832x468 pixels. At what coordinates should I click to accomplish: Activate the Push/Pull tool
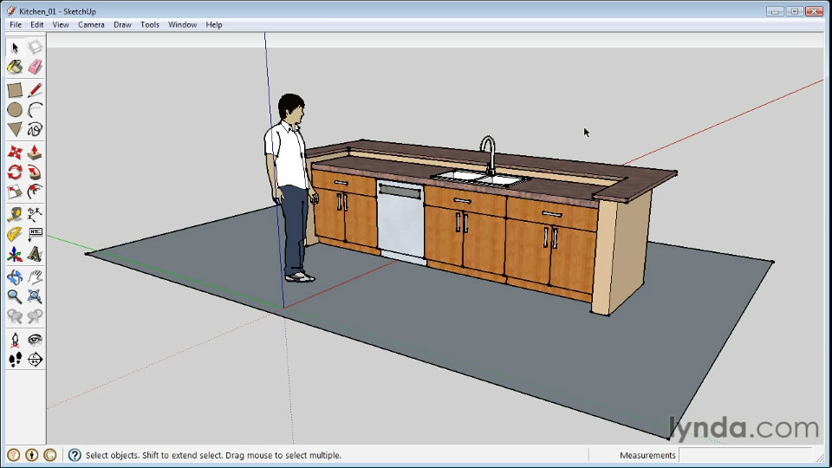pos(35,153)
